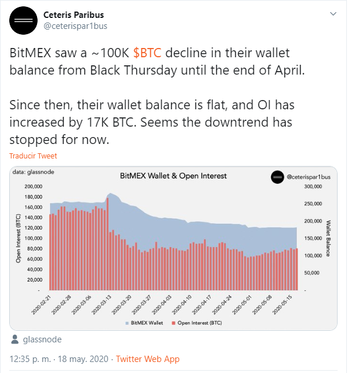The width and height of the screenshot is (348, 373).
Task: Click the blue BitMEX Wallet legend swatch
Action: [127, 323]
